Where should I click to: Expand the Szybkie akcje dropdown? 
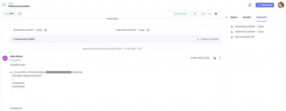[181, 14]
